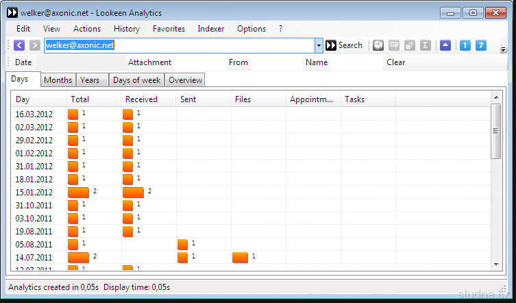The width and height of the screenshot is (516, 303).
Task: Switch to the Months tab
Action: point(58,80)
